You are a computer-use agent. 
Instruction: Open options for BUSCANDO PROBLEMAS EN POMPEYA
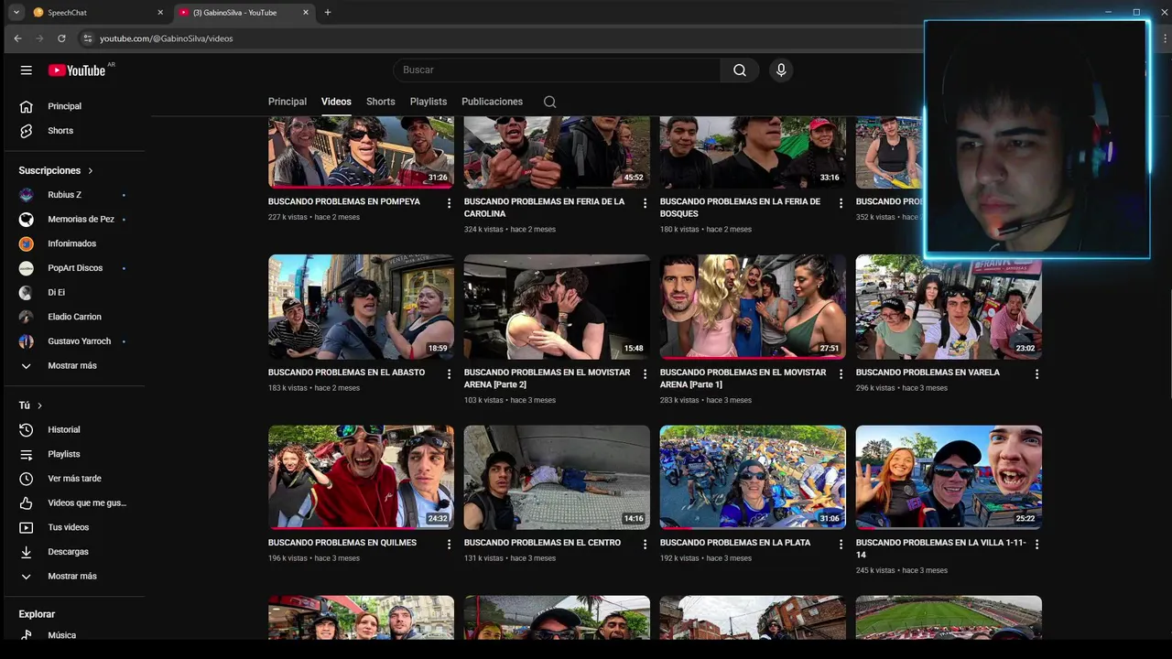[449, 203]
